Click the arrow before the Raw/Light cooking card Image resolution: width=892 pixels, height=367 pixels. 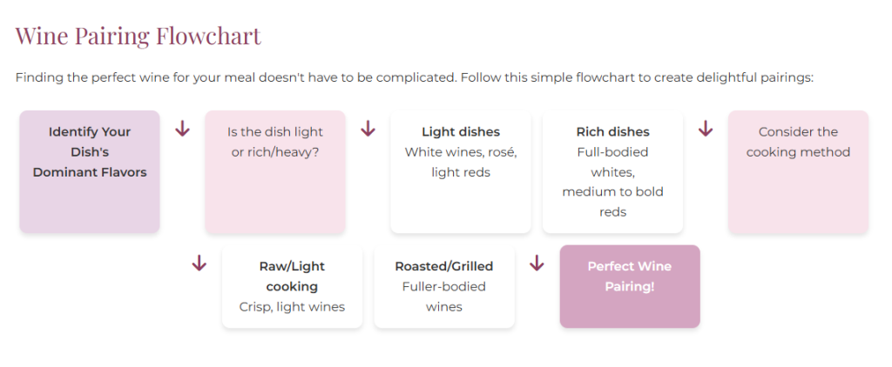199,264
